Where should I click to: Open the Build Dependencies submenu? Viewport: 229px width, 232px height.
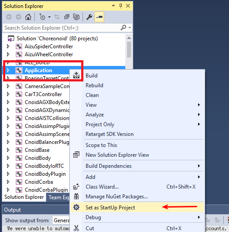137,166
